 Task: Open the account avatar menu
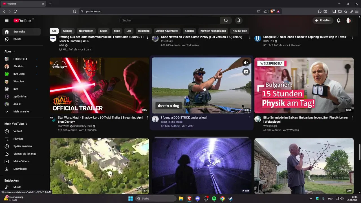pos(349,20)
